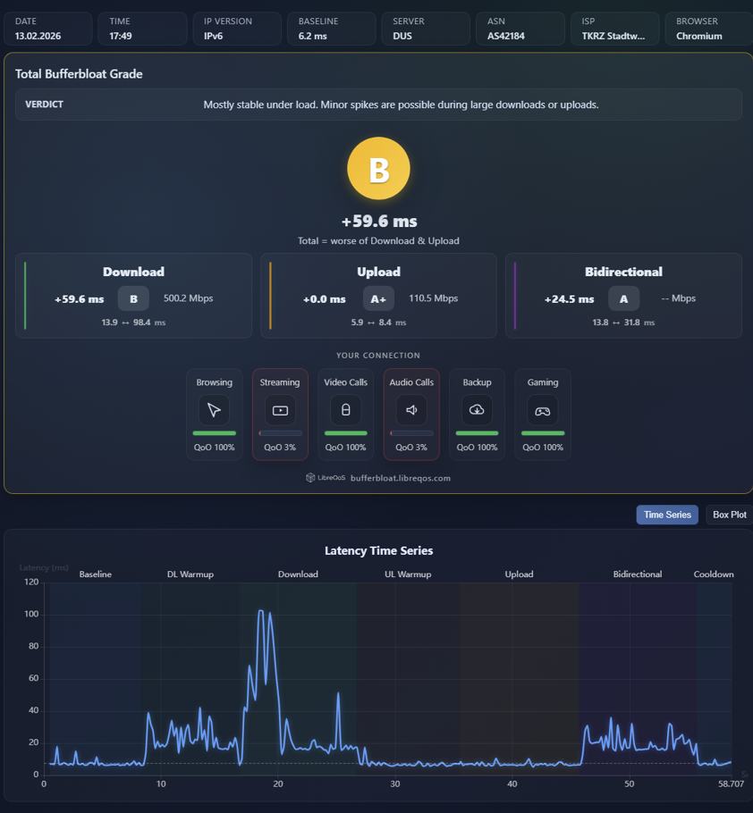Viewport: 753px width, 813px height.
Task: Click the Upload grade A+ badge
Action: click(378, 298)
